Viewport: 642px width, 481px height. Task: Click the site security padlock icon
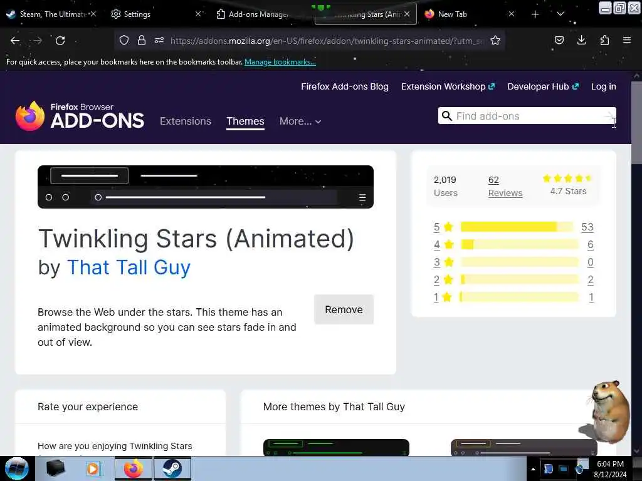[x=142, y=40]
